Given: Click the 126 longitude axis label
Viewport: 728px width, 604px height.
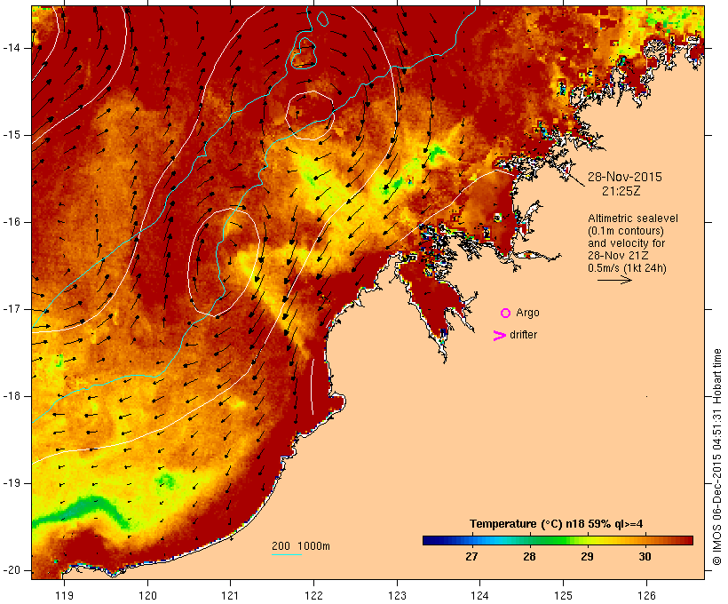Looking at the screenshot, I should pyautogui.click(x=646, y=595).
